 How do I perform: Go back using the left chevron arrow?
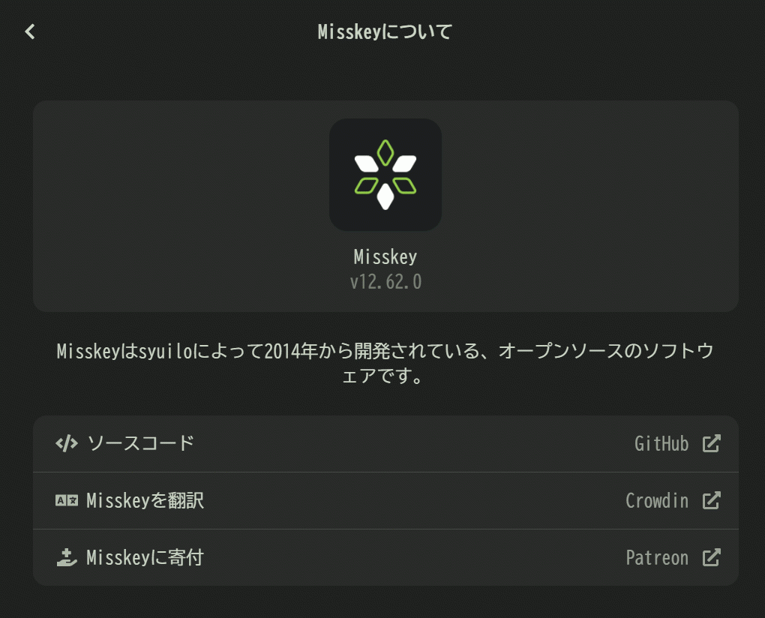(30, 31)
